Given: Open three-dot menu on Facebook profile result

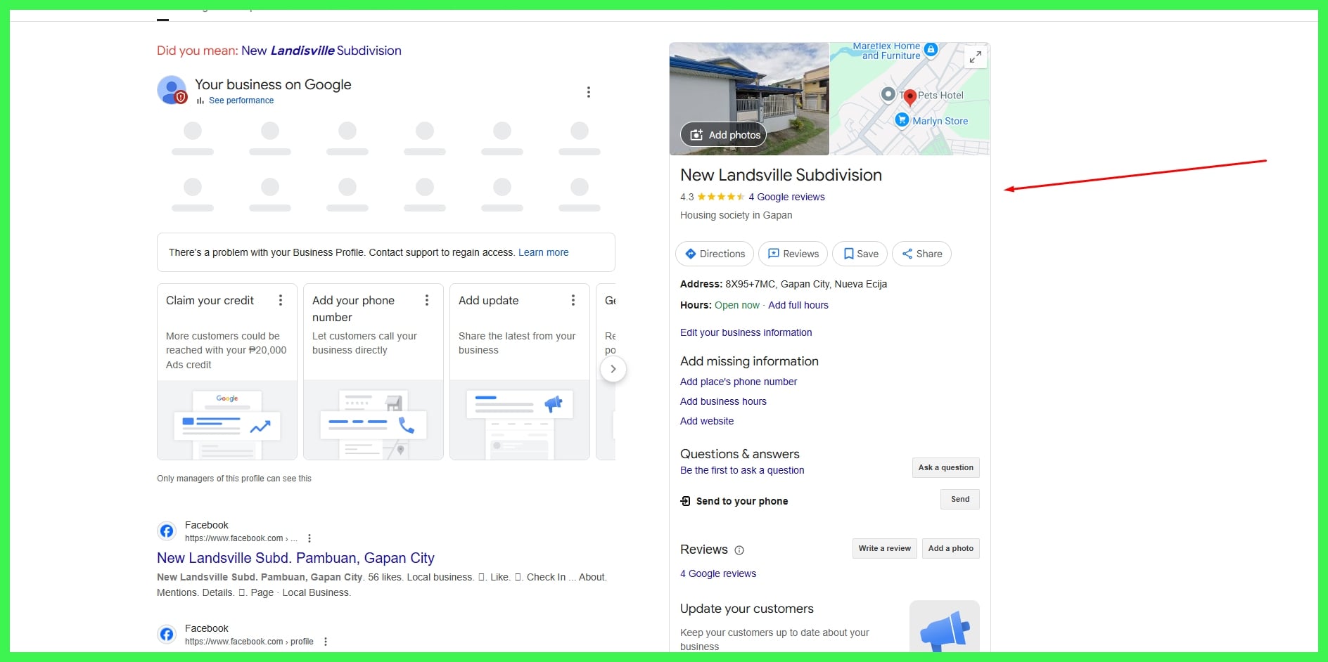Looking at the screenshot, I should pos(325,641).
